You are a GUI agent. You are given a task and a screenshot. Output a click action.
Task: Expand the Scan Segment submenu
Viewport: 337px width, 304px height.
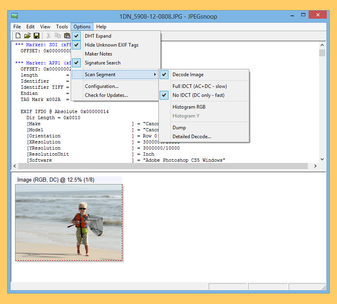point(115,75)
